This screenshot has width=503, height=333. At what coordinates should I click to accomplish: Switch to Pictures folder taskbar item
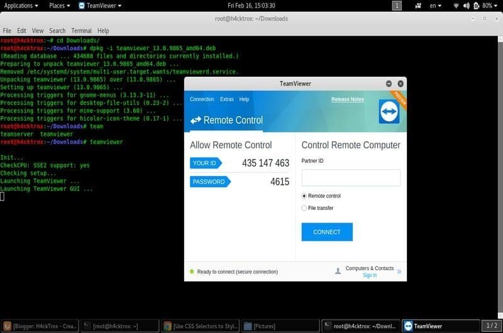280,326
